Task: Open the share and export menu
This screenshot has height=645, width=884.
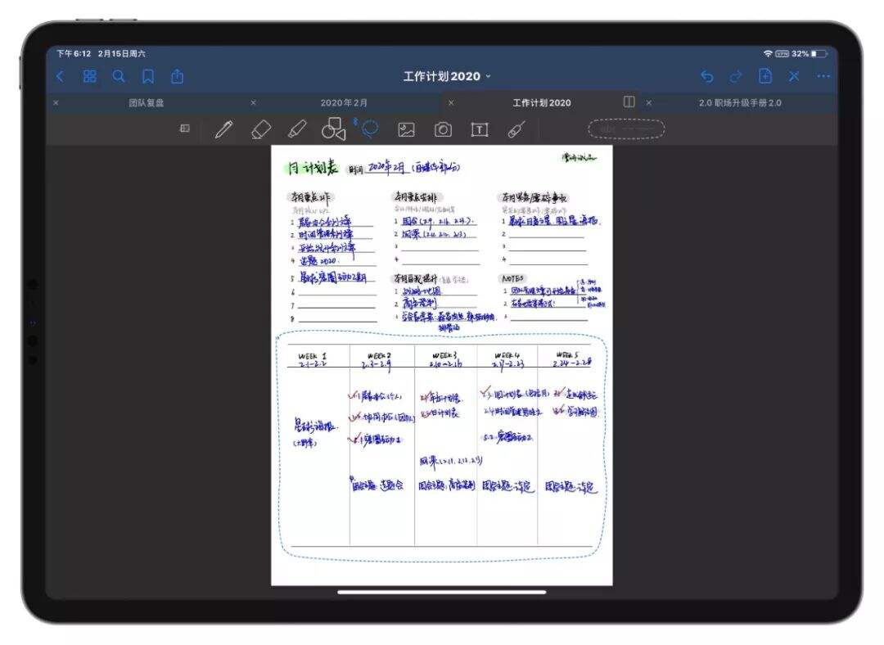Action: pos(177,76)
